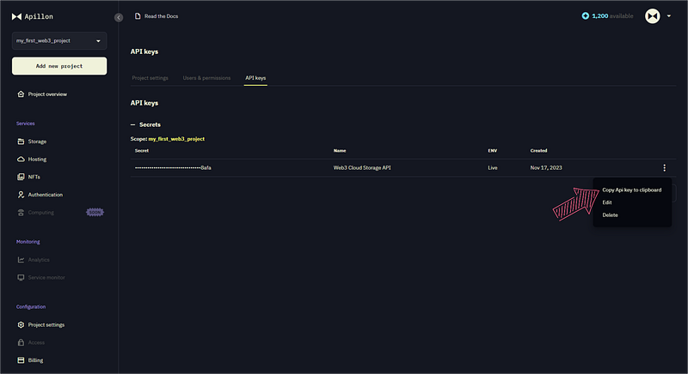
Task: Click the Service monitor screen icon
Action: (x=21, y=277)
